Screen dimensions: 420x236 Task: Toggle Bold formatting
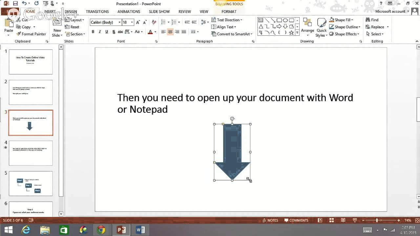coord(93,32)
